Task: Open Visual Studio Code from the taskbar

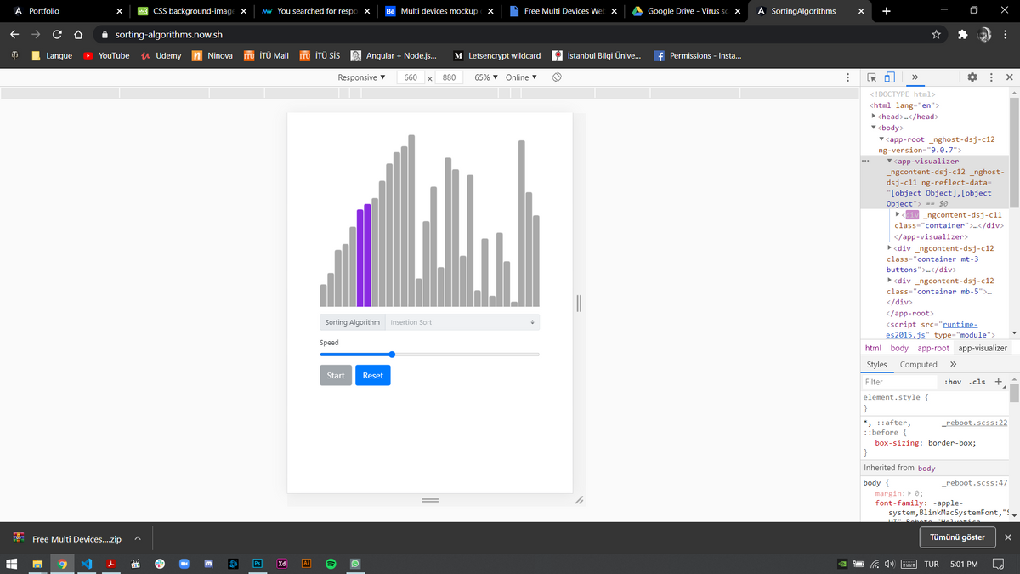Action: pos(86,564)
